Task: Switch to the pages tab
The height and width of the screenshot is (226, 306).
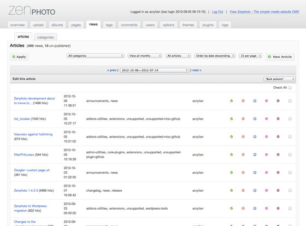Action: 76,25
